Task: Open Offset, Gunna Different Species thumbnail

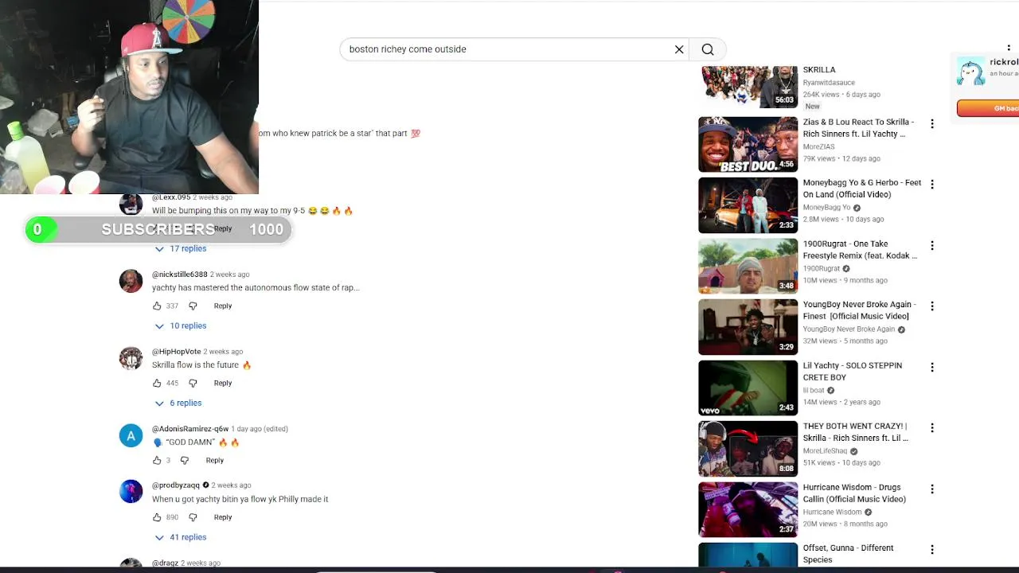Action: (748, 555)
